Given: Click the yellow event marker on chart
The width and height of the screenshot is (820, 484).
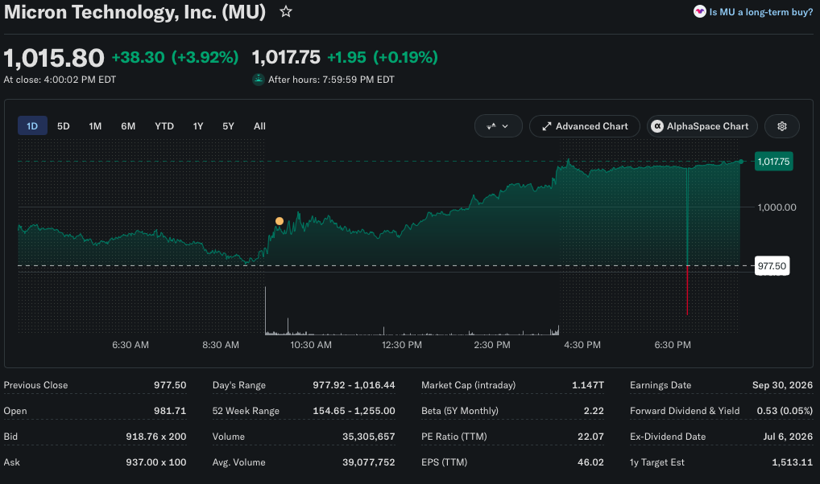Looking at the screenshot, I should click(280, 221).
